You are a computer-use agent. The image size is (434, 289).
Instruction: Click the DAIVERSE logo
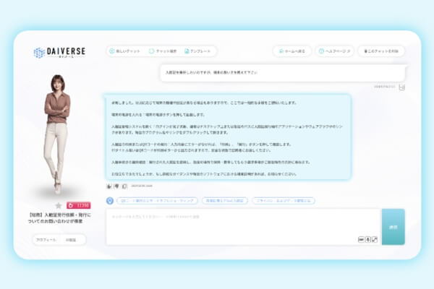coord(59,52)
